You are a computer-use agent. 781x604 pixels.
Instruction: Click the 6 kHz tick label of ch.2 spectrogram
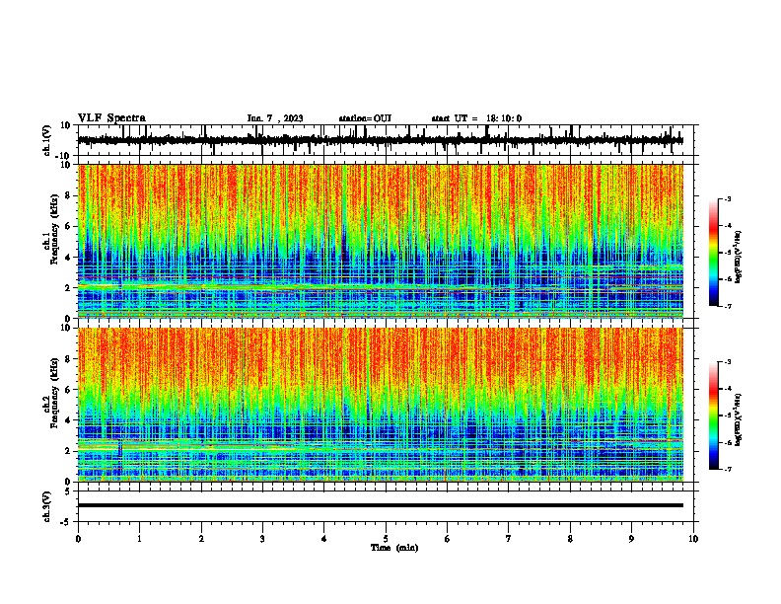coord(68,390)
